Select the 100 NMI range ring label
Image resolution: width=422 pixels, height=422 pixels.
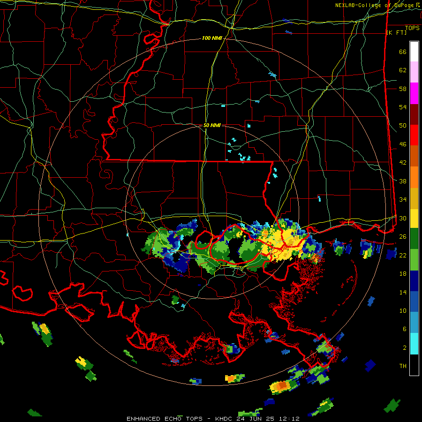[x=212, y=38]
